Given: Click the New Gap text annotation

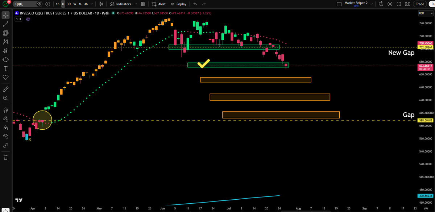Looking at the screenshot, I should pos(401,53).
